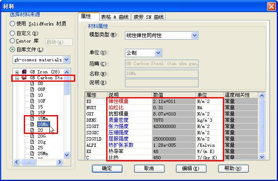Click the 质量密度 value 7870
The height and width of the screenshot is (181, 278).
(x=174, y=120)
